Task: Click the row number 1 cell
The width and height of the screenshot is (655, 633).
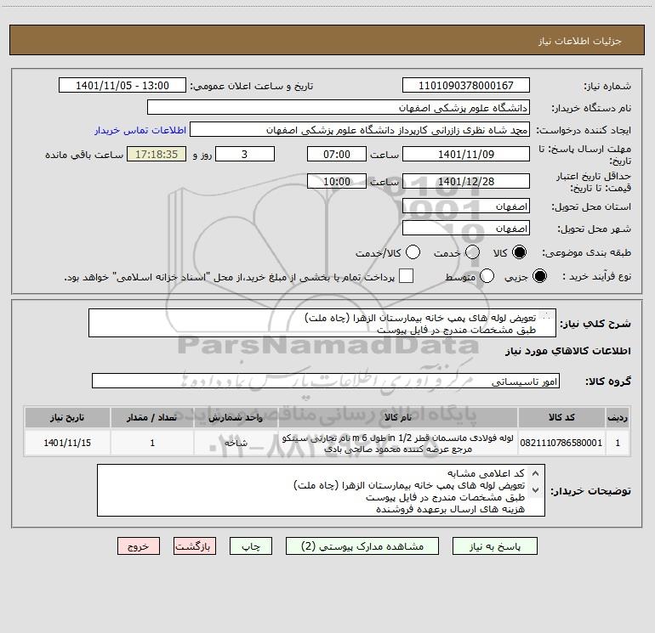Action: pyautogui.click(x=618, y=443)
